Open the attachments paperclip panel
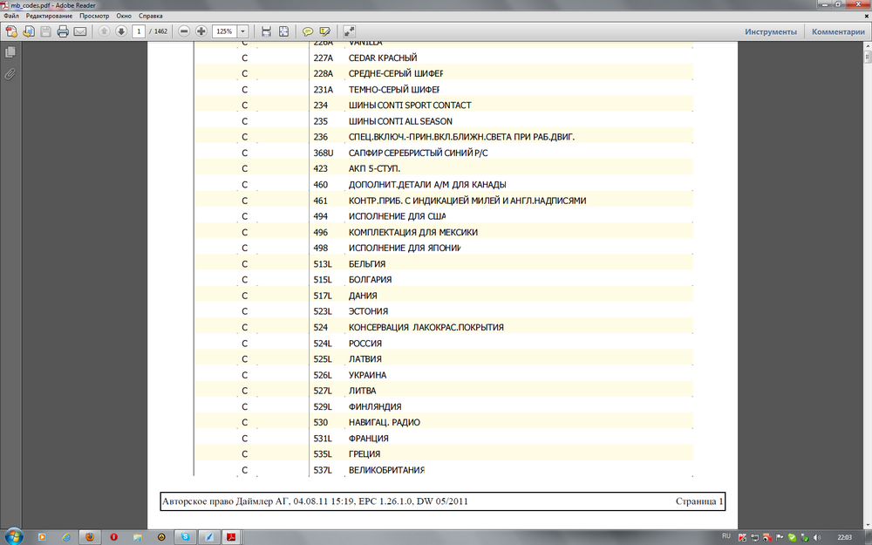 pyautogui.click(x=10, y=74)
